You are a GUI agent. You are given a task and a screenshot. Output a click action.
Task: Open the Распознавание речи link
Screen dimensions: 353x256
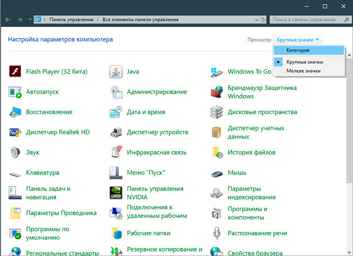click(x=257, y=233)
